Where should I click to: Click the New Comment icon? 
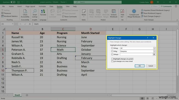coord(52,11)
